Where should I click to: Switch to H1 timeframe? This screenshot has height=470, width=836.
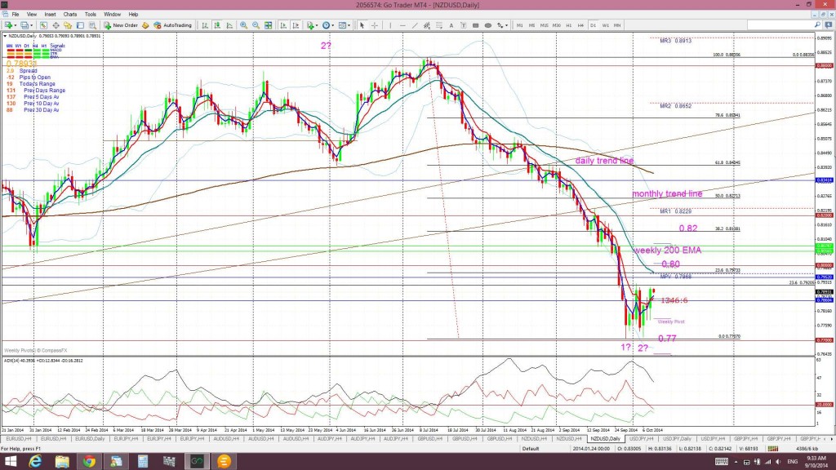[x=569, y=25]
